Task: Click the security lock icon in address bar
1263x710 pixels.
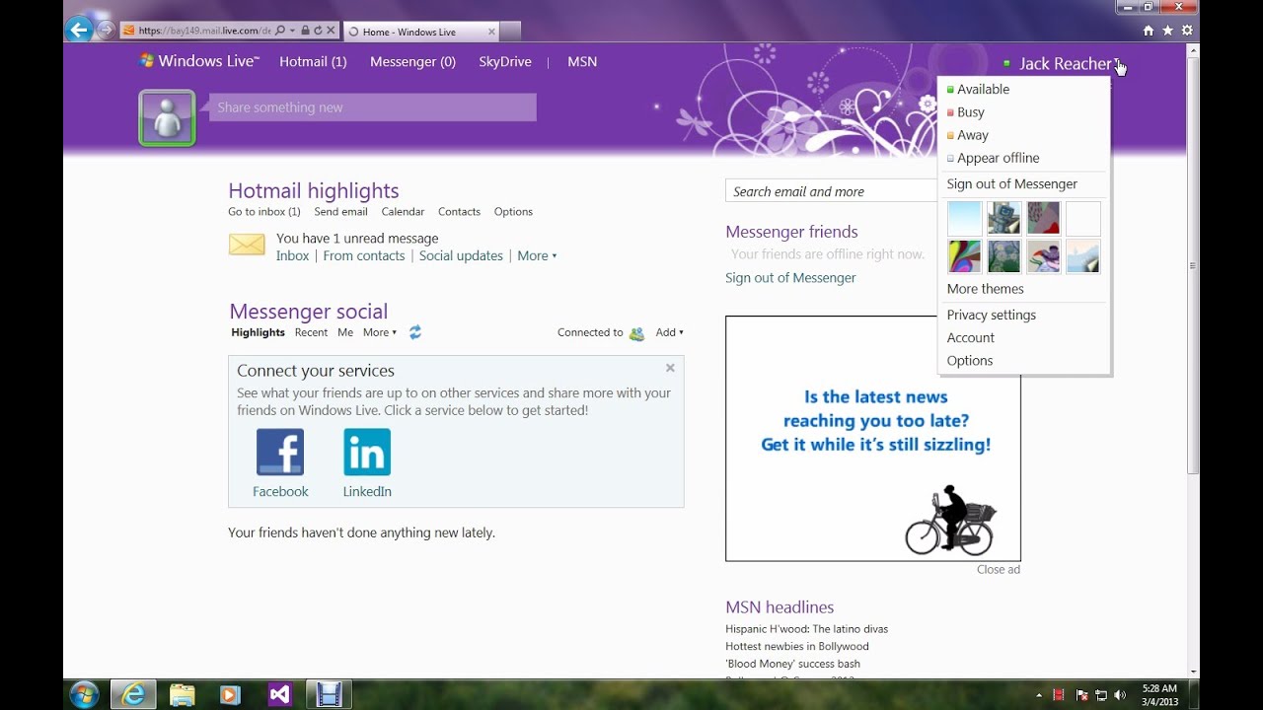Action: click(x=305, y=31)
